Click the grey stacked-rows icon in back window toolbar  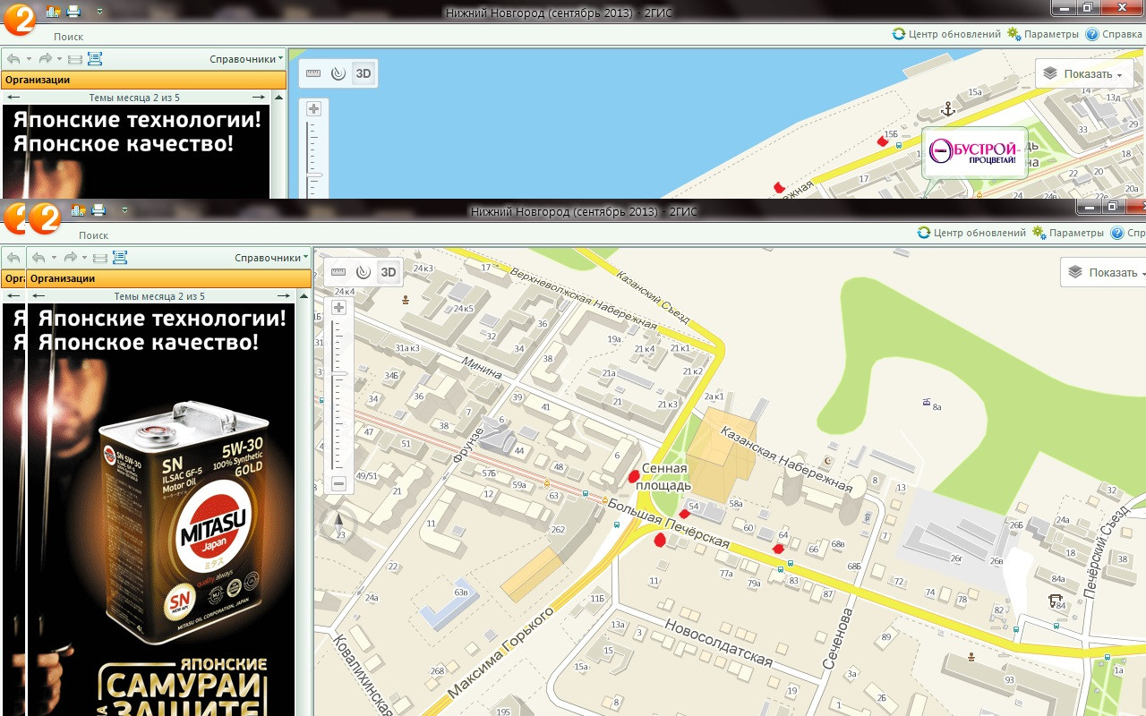(x=75, y=59)
